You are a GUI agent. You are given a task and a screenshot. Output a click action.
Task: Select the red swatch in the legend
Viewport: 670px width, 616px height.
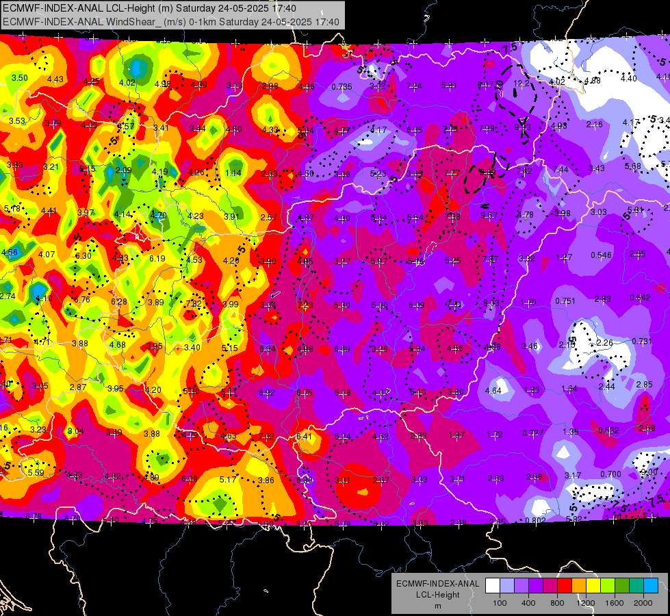565,586
